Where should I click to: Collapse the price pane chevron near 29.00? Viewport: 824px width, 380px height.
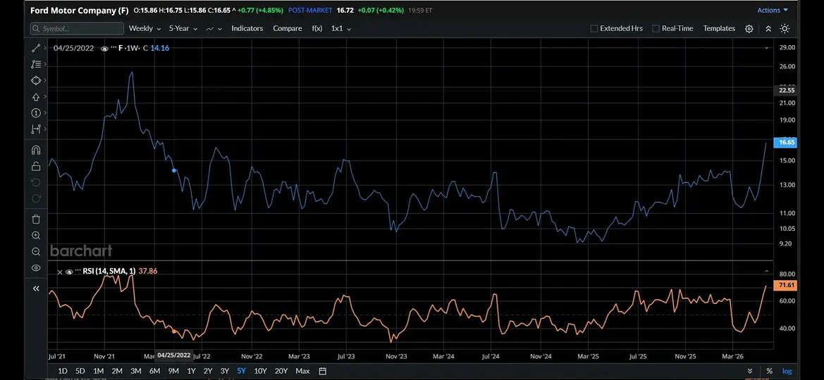coord(767,47)
